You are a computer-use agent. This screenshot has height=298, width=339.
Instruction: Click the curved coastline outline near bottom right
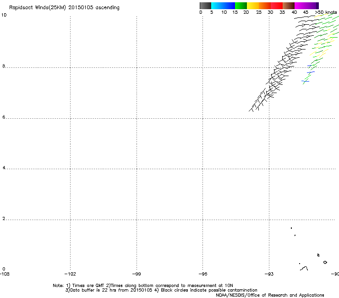304,268
